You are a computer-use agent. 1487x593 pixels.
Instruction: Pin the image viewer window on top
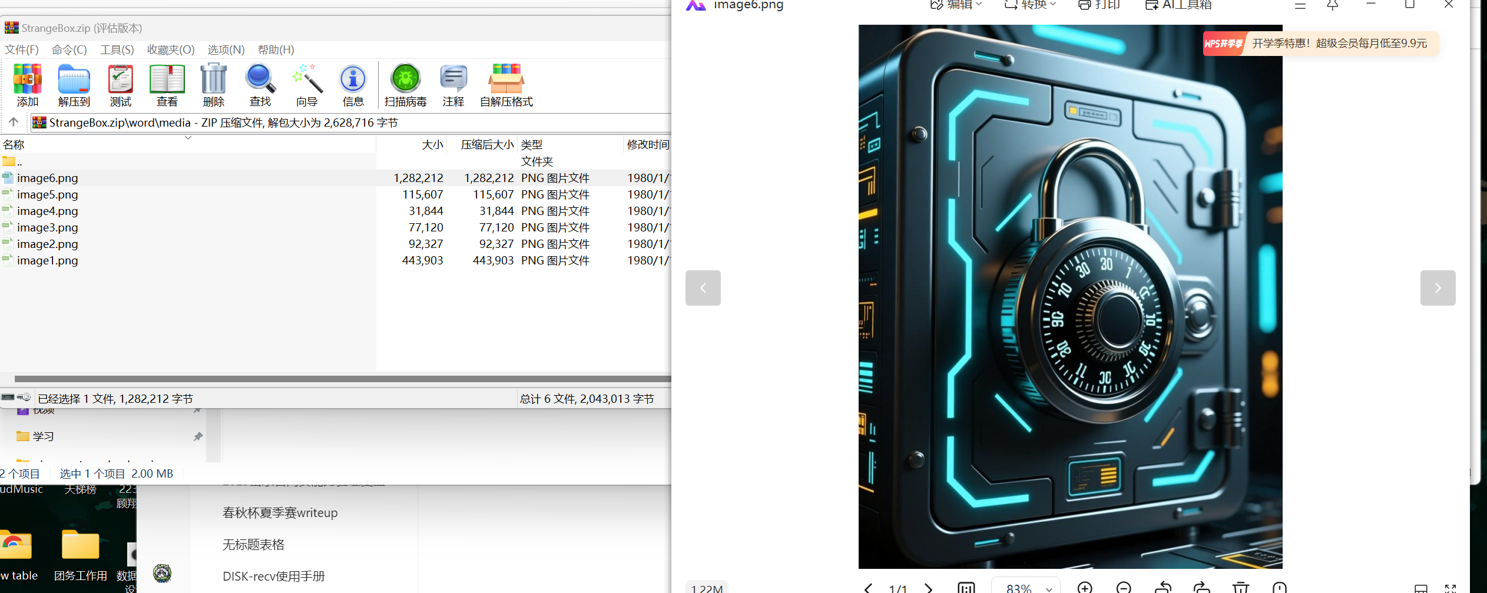click(1332, 5)
